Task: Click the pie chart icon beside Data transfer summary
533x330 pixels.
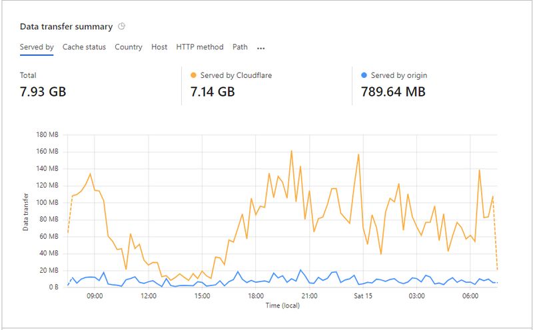Action: pos(122,27)
